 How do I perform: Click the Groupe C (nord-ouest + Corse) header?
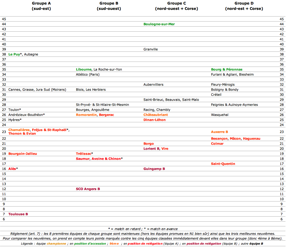[x=177, y=6]
